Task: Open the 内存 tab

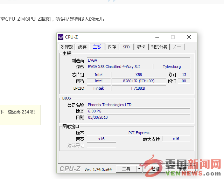Action: click(112, 47)
